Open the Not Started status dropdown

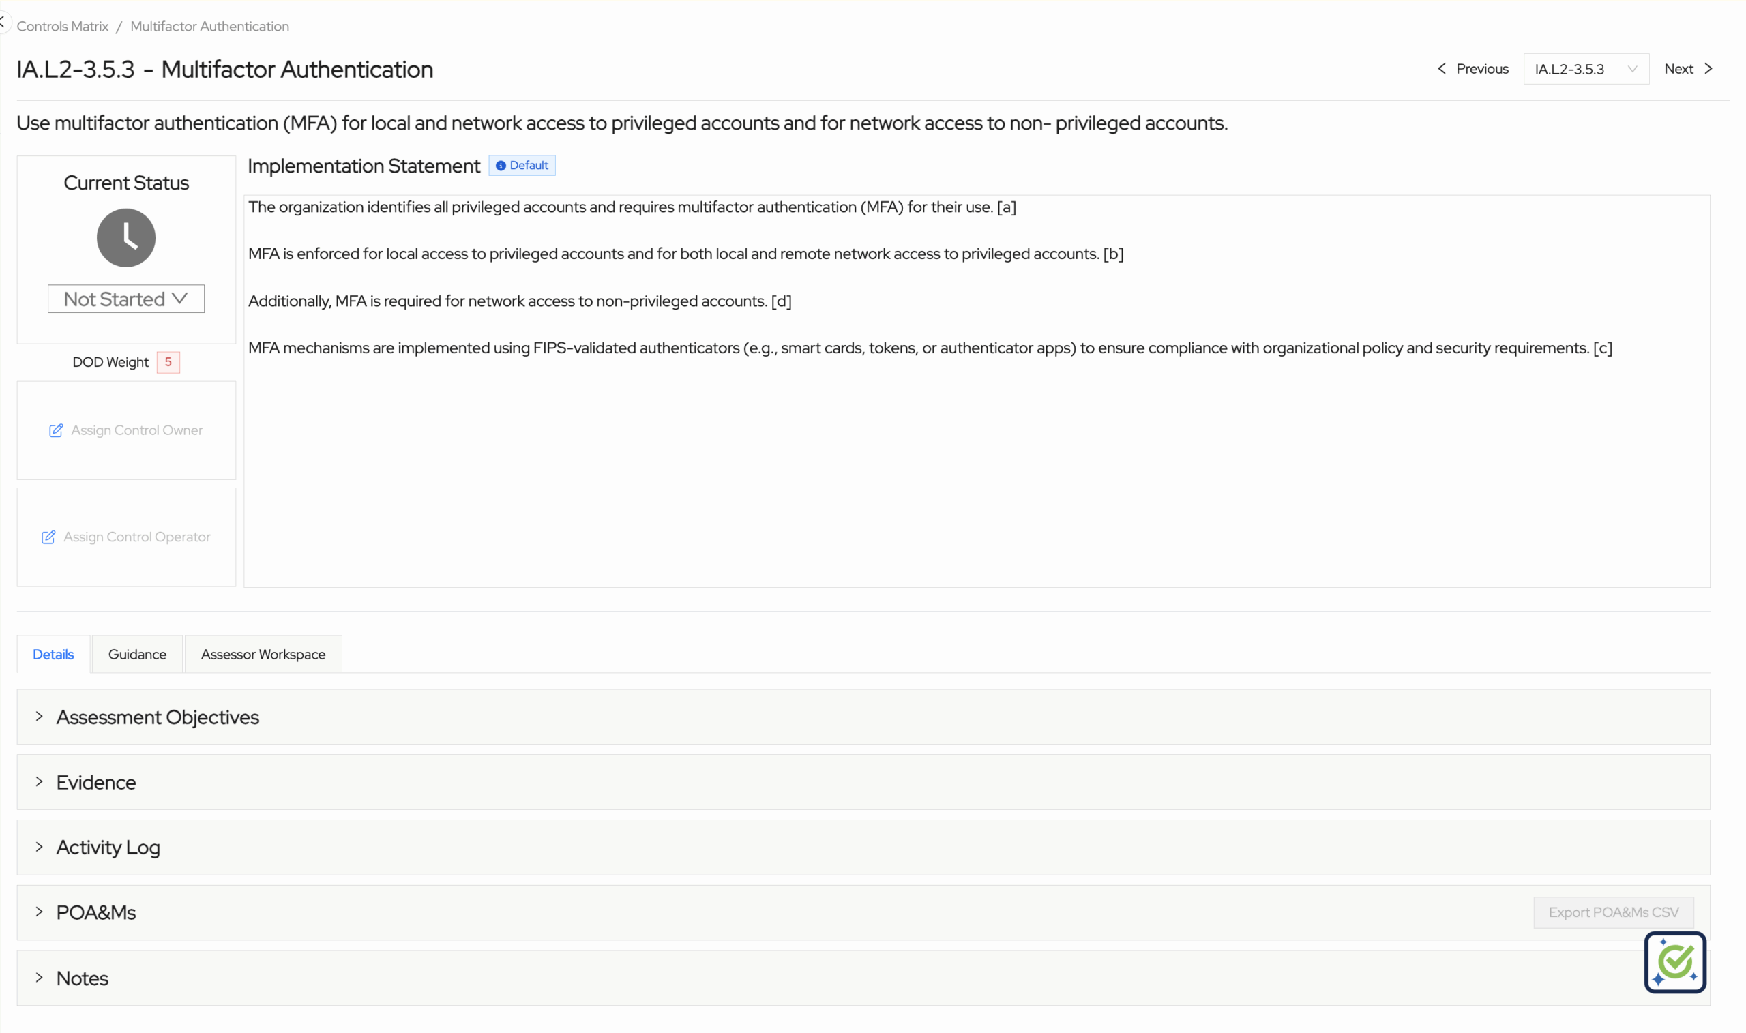click(125, 299)
